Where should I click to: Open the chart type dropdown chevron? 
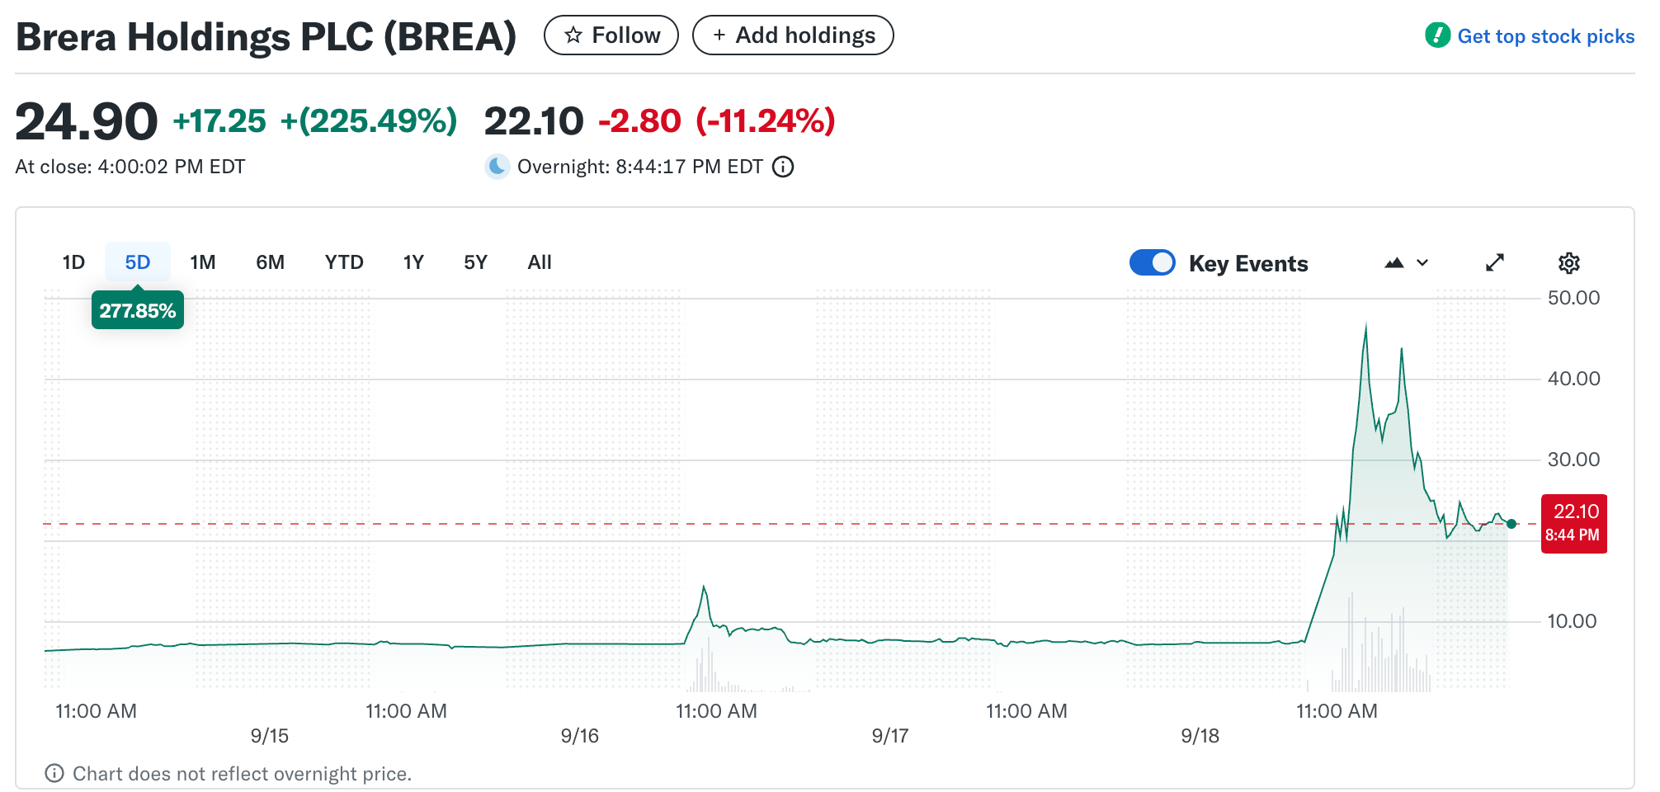coord(1422,263)
